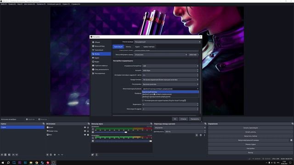Viewport: 294px width, 165px height.
Task: Add a scene transition with plus icon
Action: pyautogui.click(x=197, y=135)
